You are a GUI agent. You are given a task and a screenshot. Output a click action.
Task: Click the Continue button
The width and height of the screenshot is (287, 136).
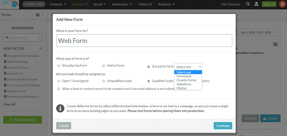(223, 126)
